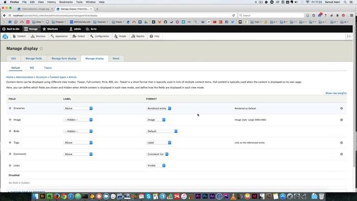Open the Comments label dropdown

click(78, 154)
